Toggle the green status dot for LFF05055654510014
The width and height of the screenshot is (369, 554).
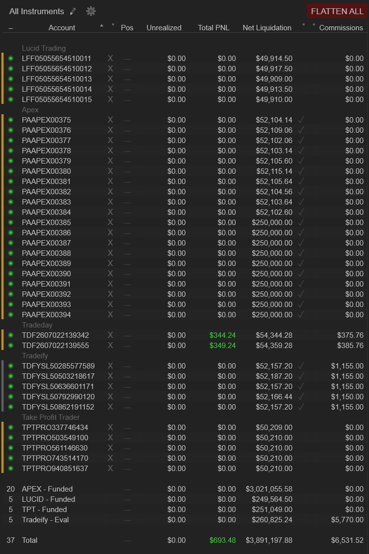tap(11, 89)
